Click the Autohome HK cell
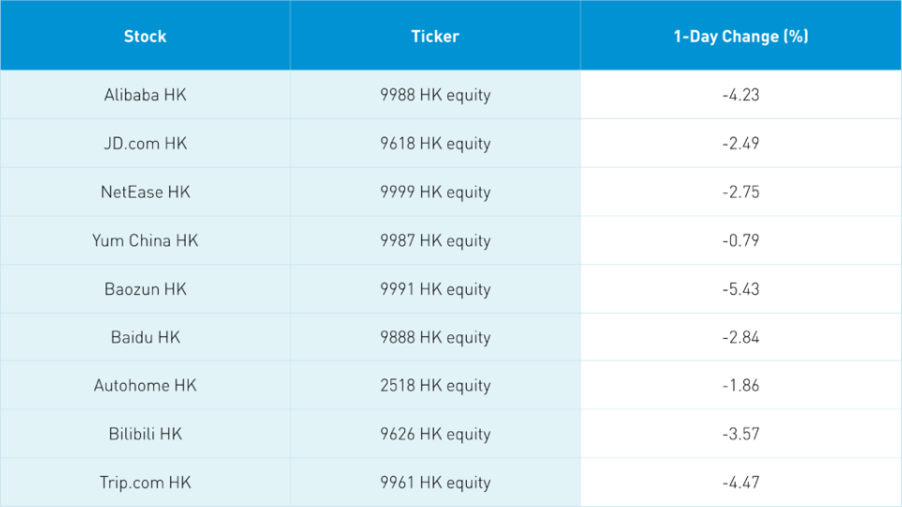The height and width of the screenshot is (507, 902). click(145, 386)
